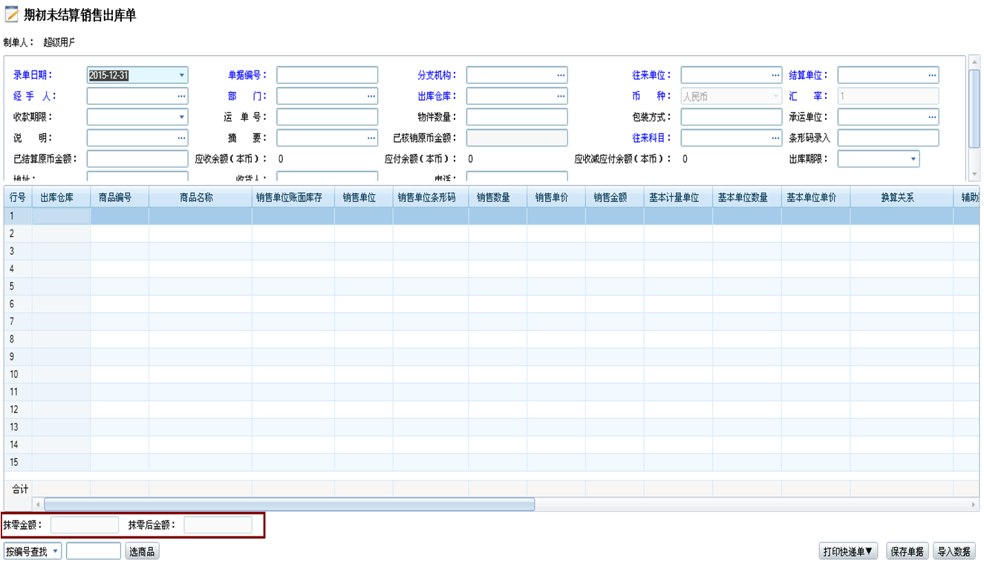Open 说明 lookup ellipsis button
The height and width of the screenshot is (567, 984).
tap(182, 137)
